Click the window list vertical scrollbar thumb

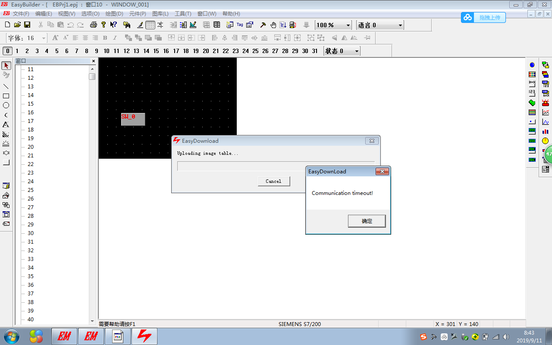[x=92, y=77]
